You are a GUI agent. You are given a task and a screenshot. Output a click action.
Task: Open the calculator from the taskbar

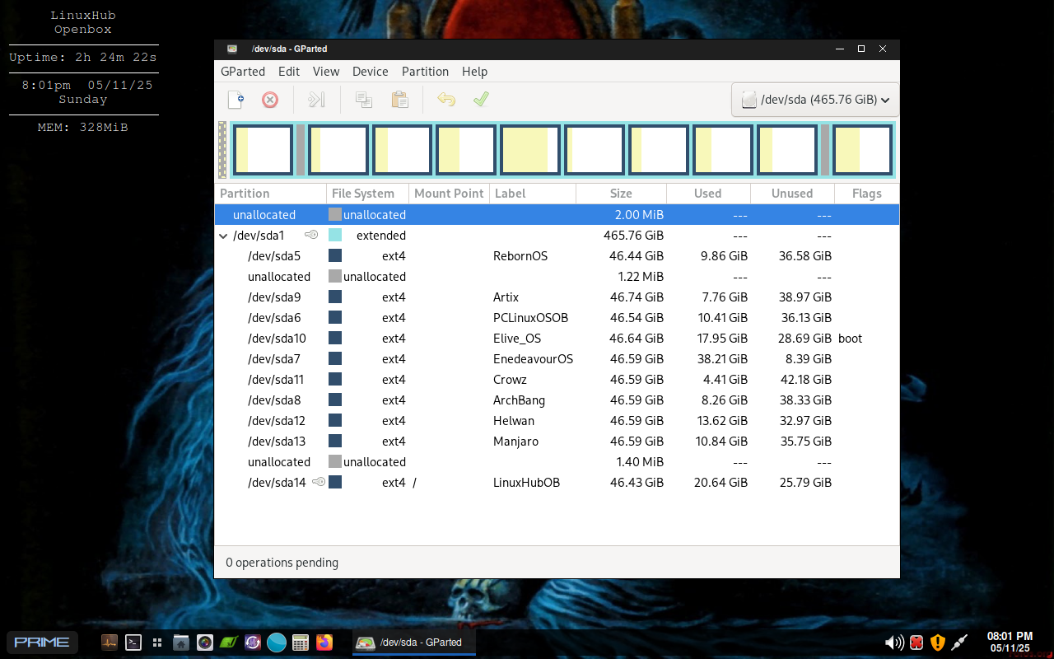[301, 643]
